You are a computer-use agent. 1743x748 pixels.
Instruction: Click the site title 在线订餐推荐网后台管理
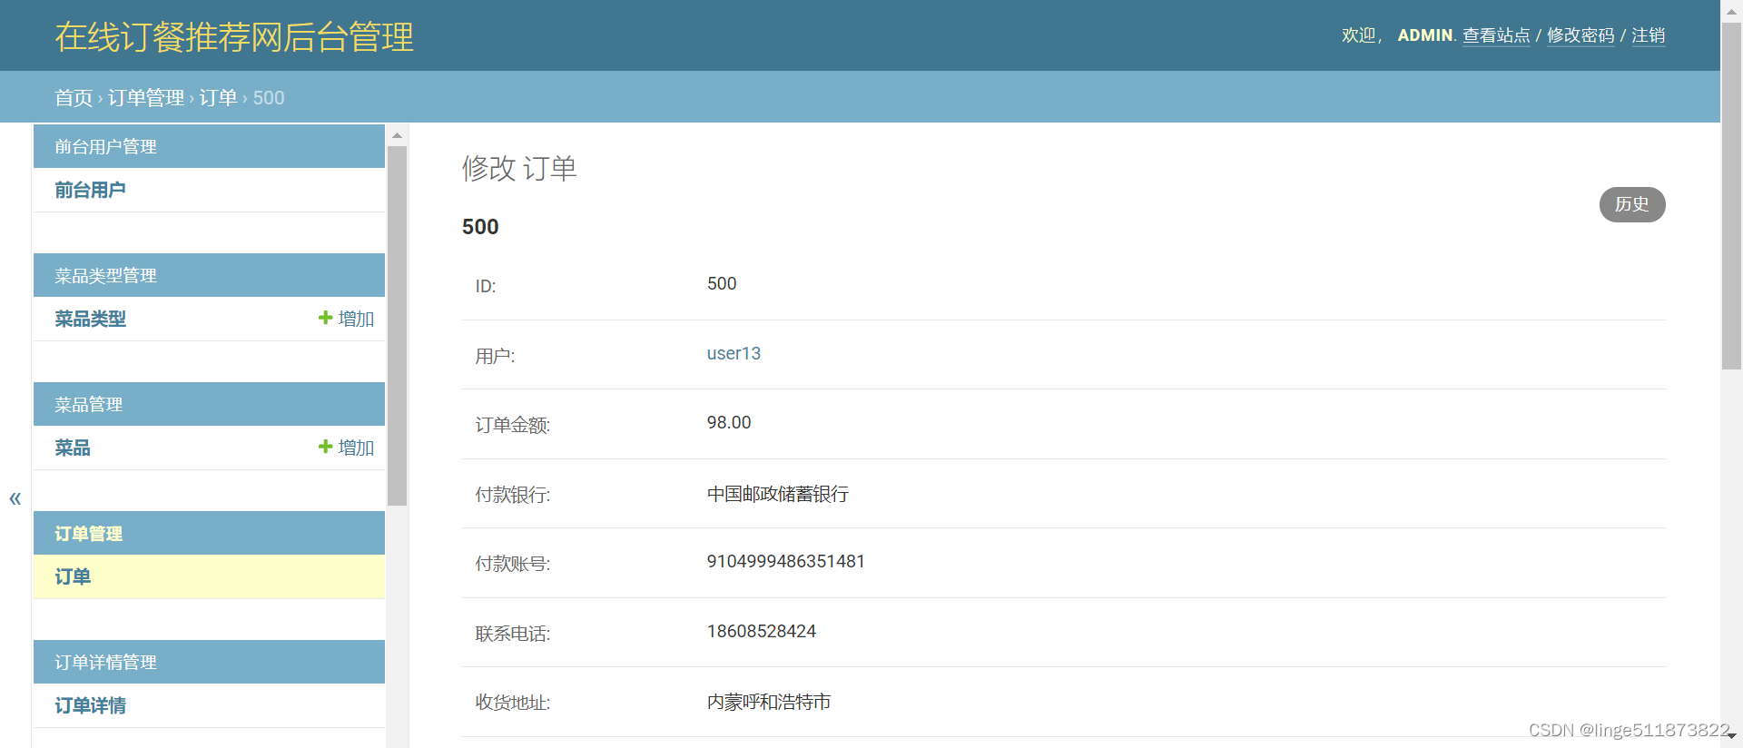(234, 37)
